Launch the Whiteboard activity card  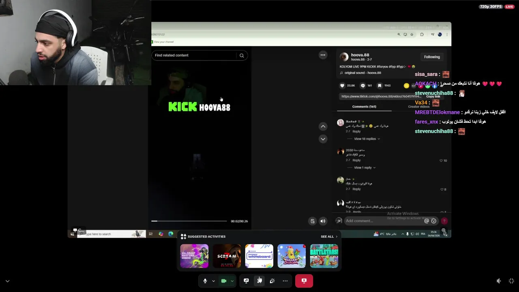(x=259, y=256)
